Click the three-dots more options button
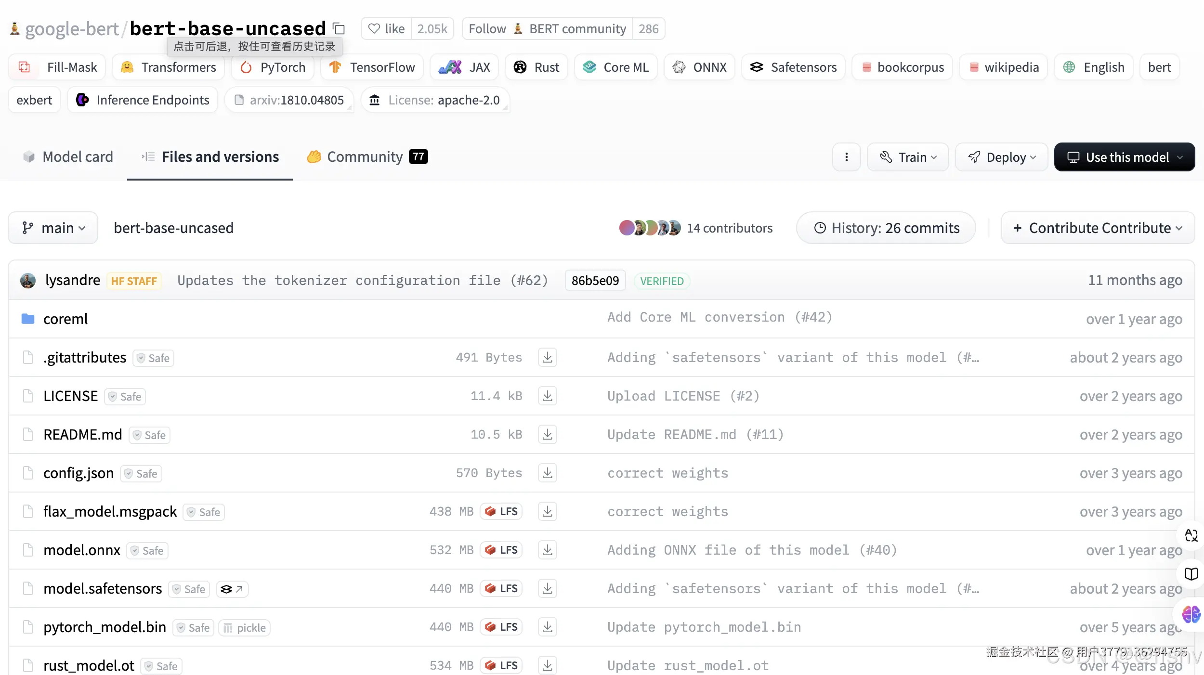1204x675 pixels. pos(846,157)
